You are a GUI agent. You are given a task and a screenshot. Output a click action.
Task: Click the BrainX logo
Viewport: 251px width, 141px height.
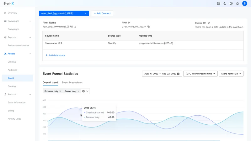tap(9, 3)
